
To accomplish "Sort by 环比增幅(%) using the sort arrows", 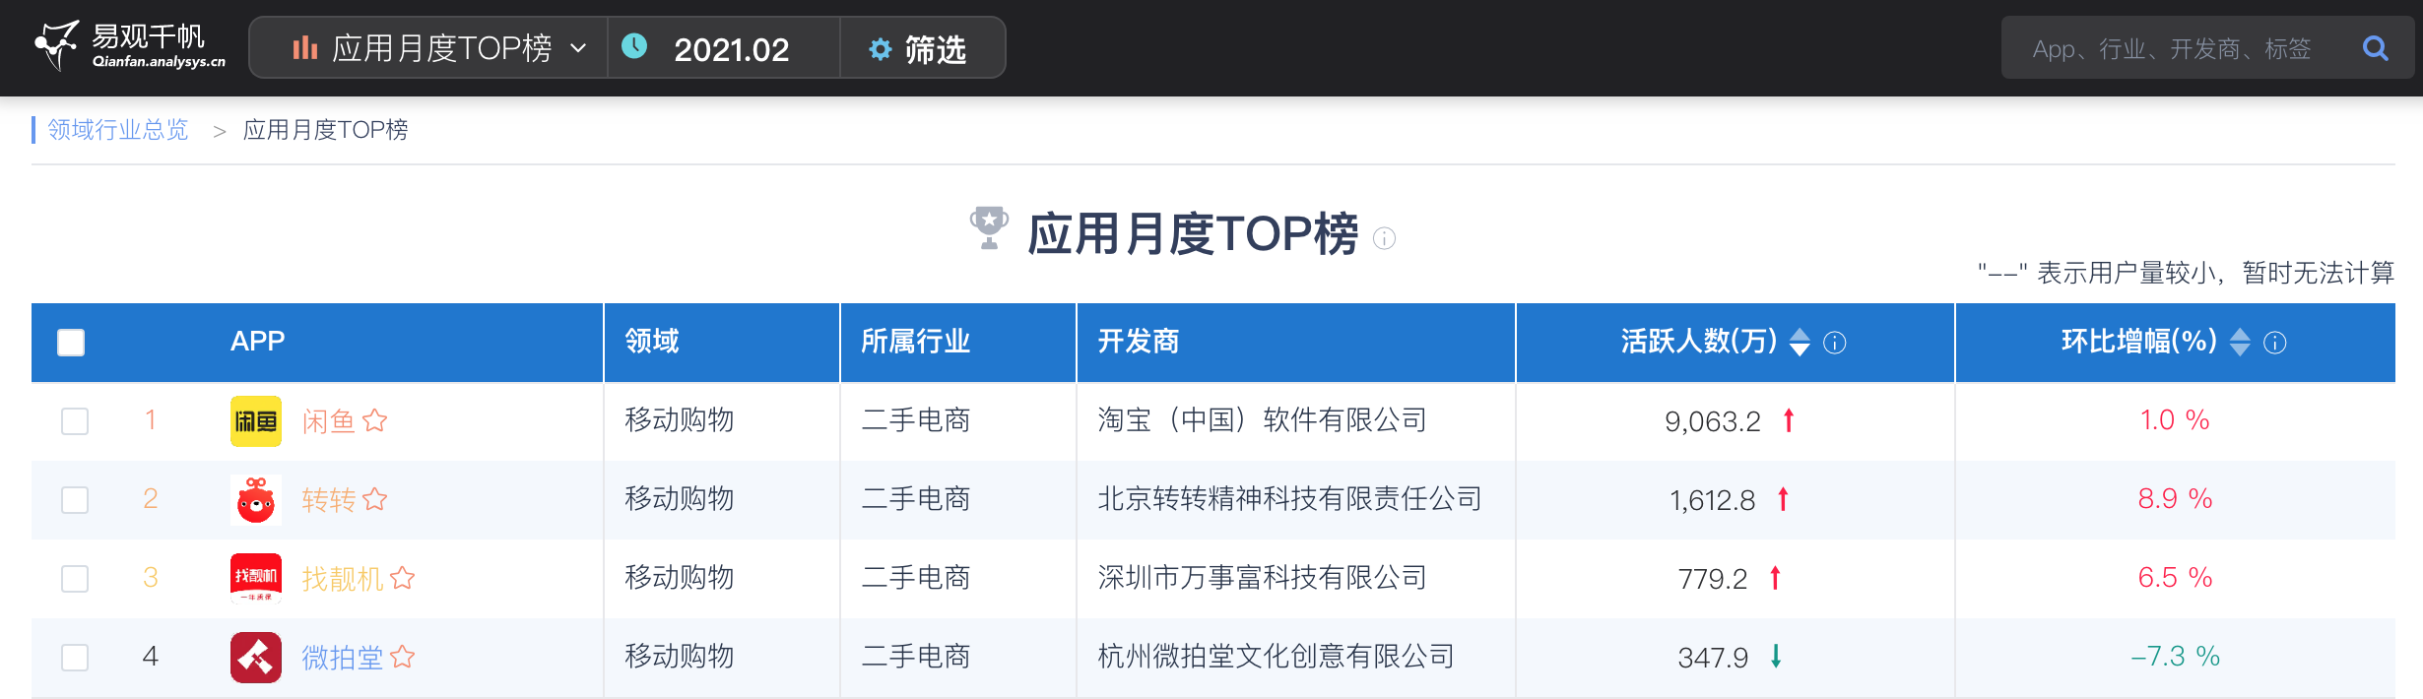I will point(2240,342).
